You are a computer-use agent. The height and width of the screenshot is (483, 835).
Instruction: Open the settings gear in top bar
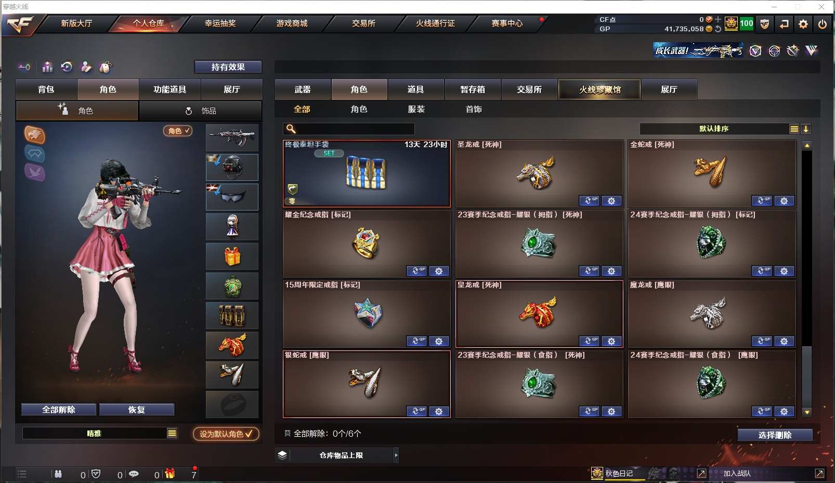point(803,24)
